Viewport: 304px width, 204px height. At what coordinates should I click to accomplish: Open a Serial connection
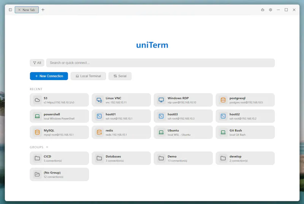120,76
